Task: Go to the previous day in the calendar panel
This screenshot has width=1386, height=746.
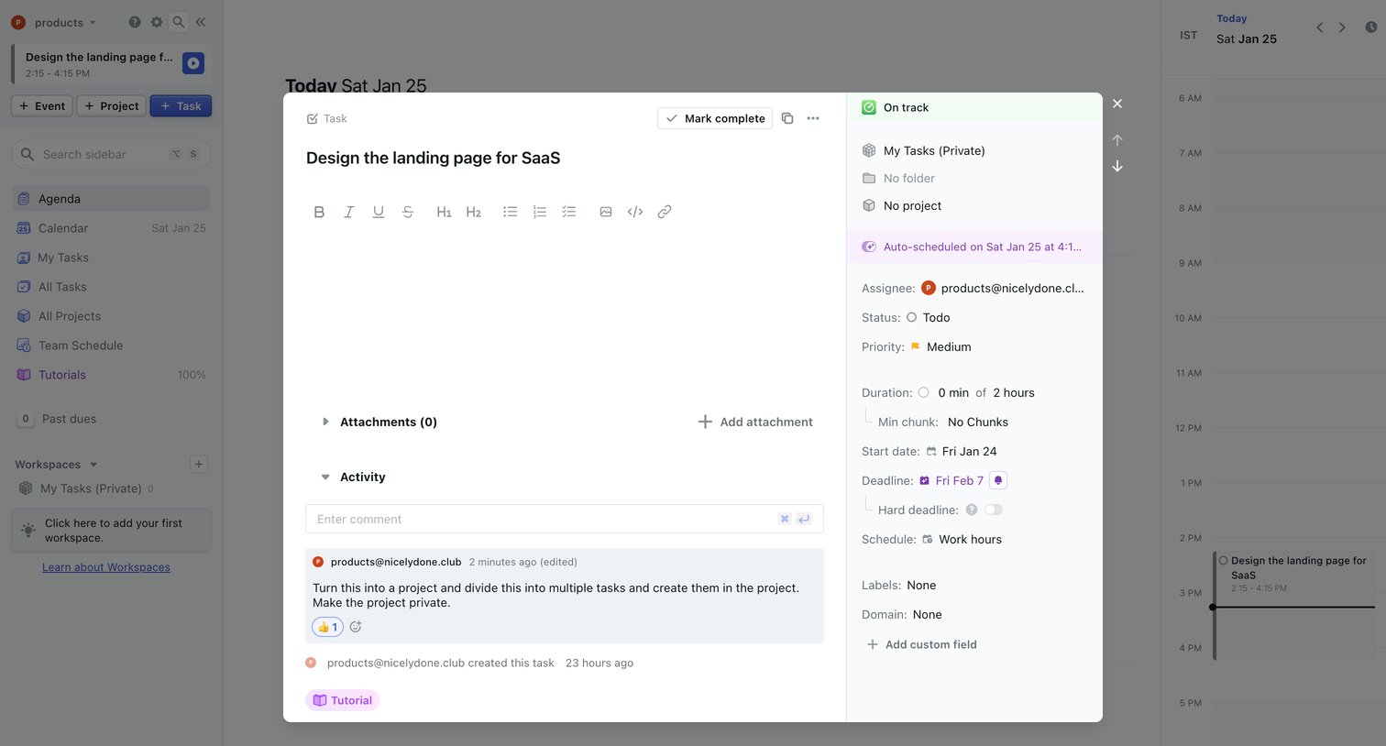Action: (1319, 27)
